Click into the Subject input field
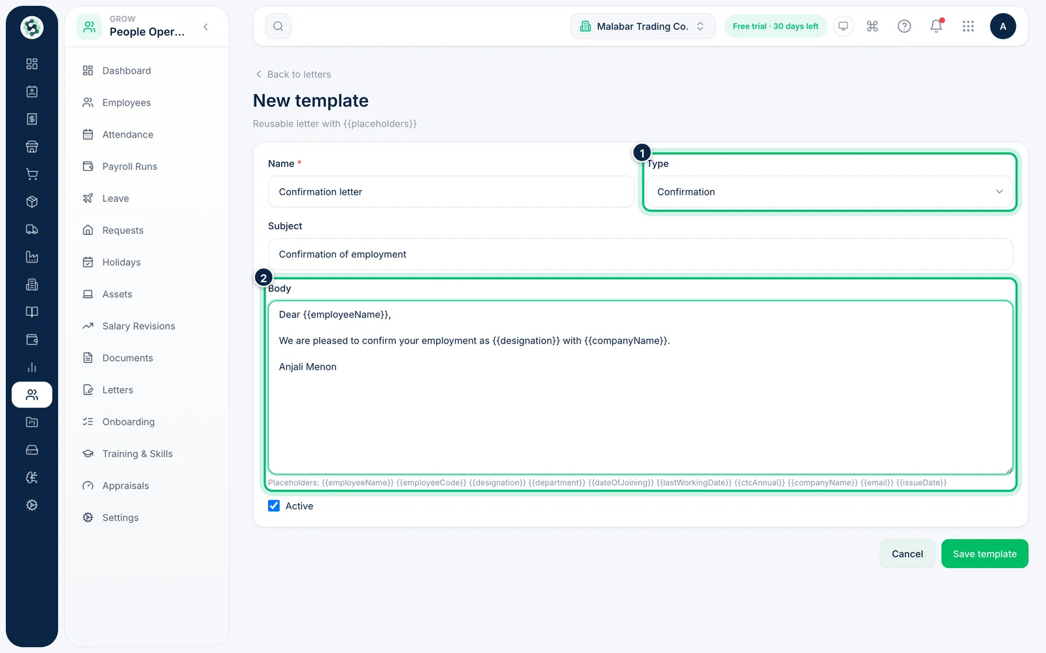 (641, 254)
